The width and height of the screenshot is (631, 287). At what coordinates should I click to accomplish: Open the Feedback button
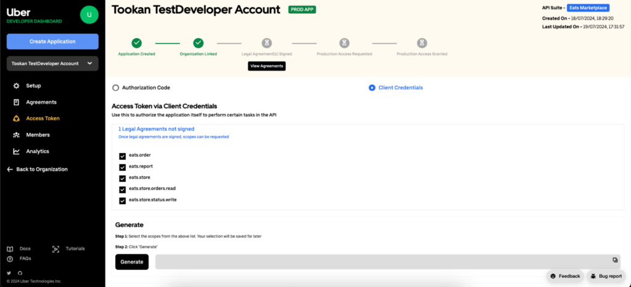565,276
